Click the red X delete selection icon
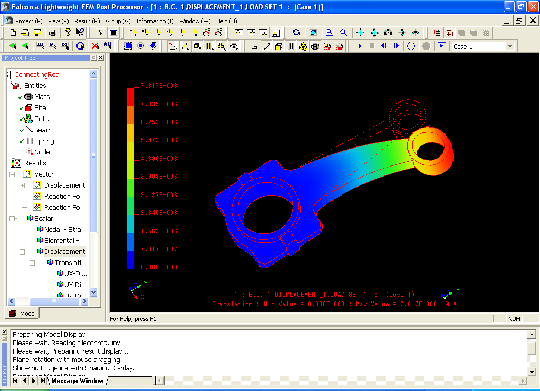 (x=95, y=46)
